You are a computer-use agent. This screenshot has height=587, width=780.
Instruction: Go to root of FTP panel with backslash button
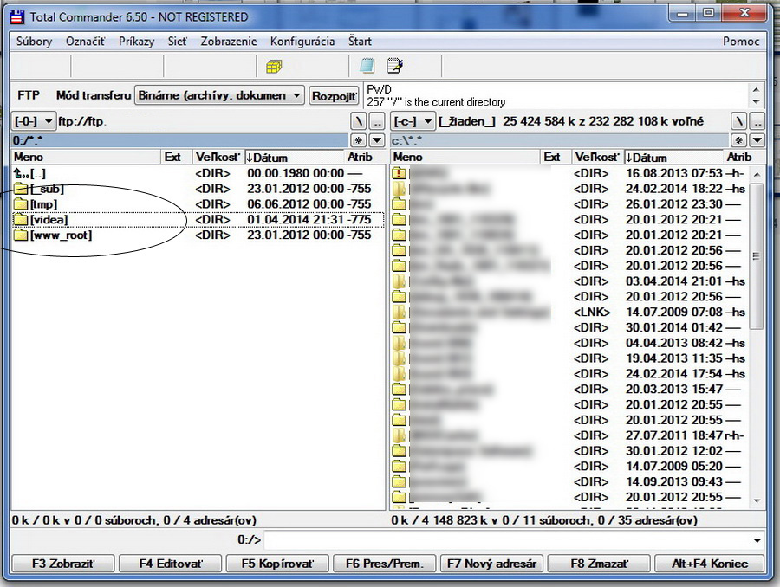358,121
